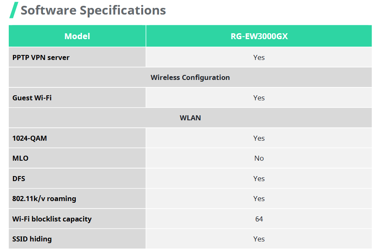Viewport: 375px width, 251px height.
Task: Select the DFS row label
Action: click(19, 179)
